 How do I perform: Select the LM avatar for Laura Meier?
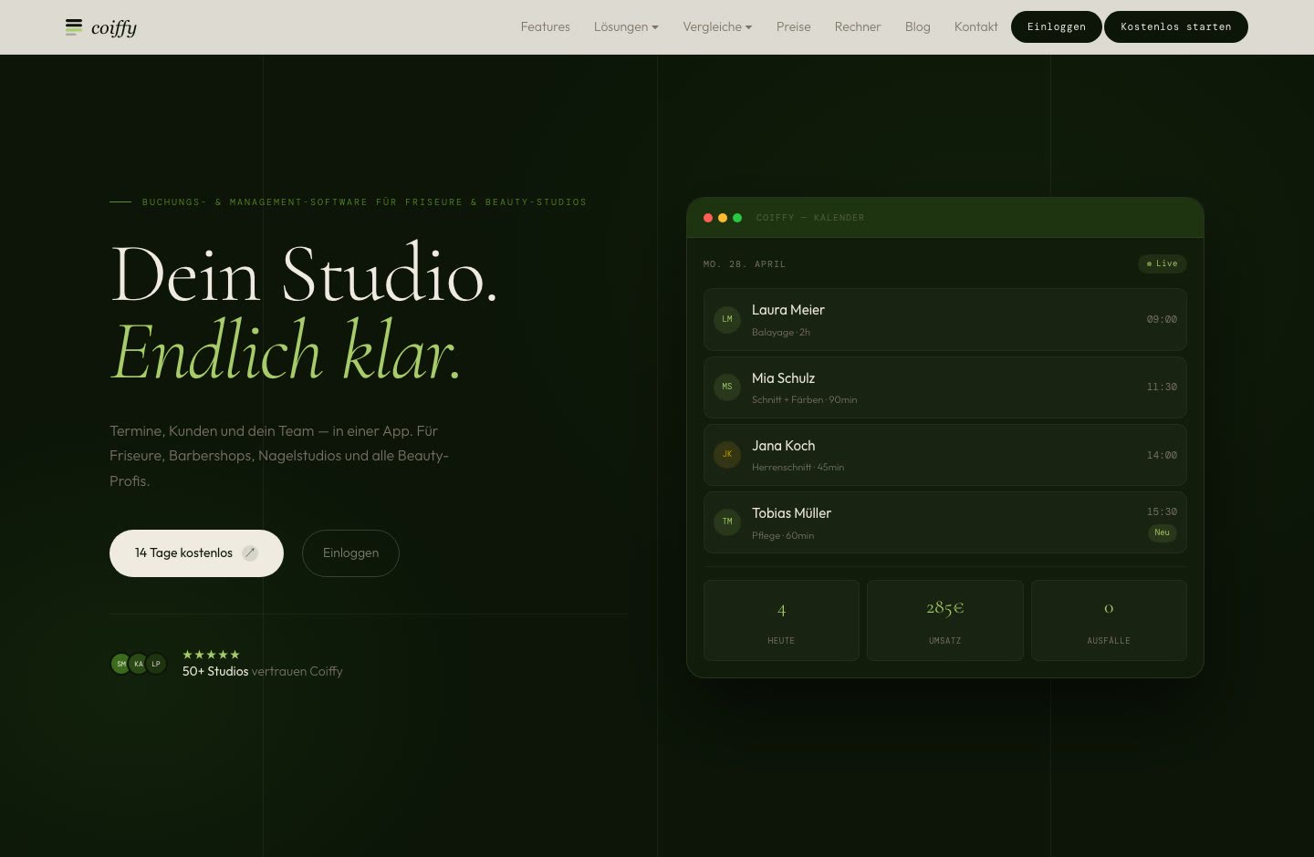(727, 319)
